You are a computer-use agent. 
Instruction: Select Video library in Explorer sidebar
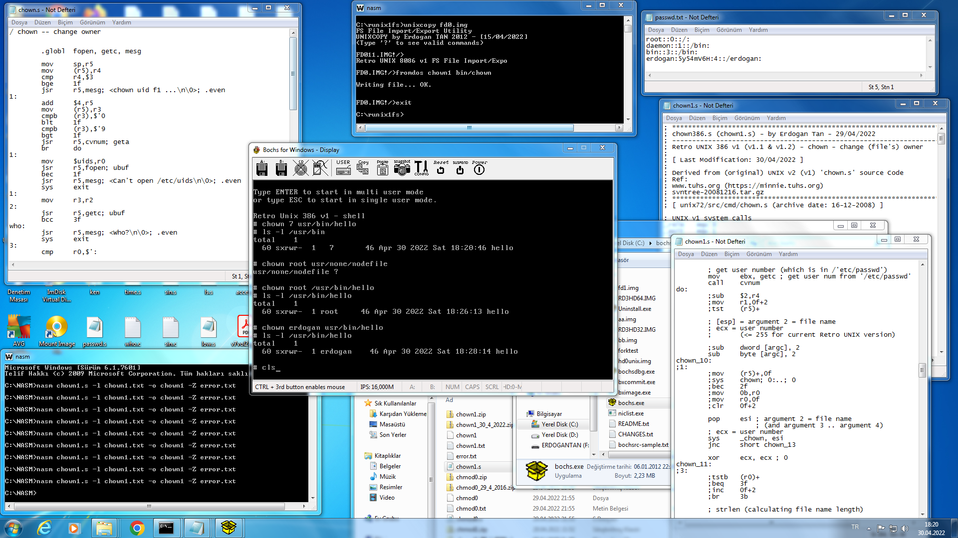(382, 498)
